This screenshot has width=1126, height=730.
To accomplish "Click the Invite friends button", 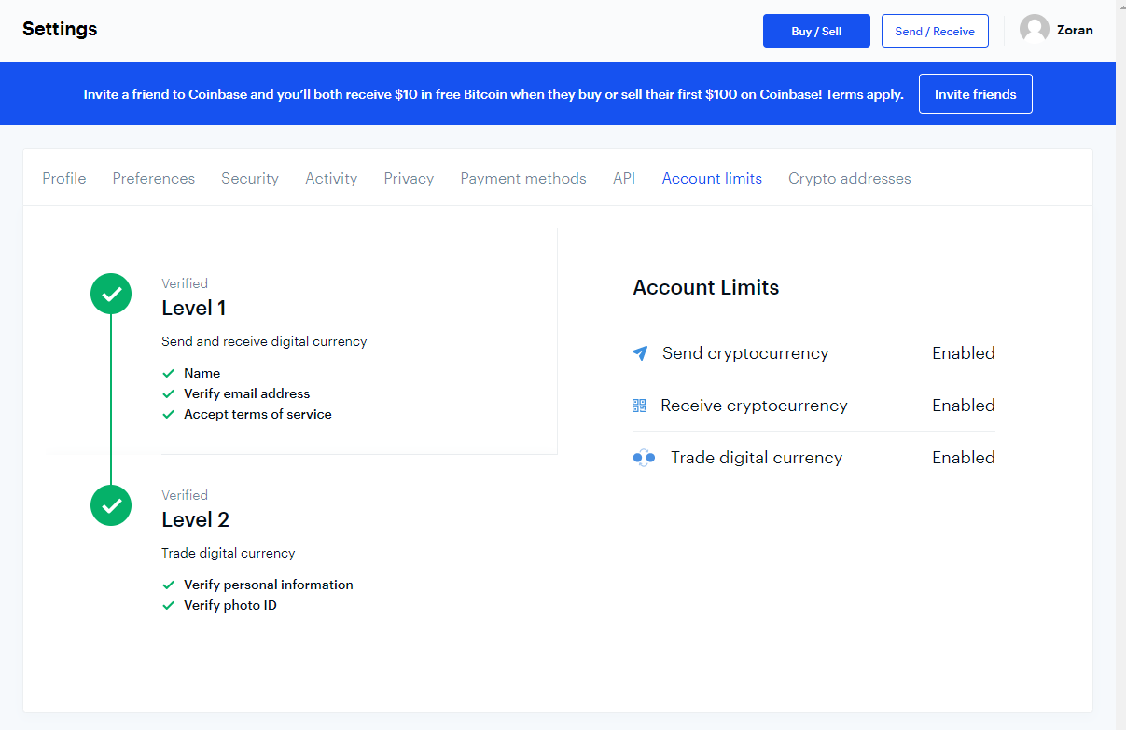I will 976,94.
